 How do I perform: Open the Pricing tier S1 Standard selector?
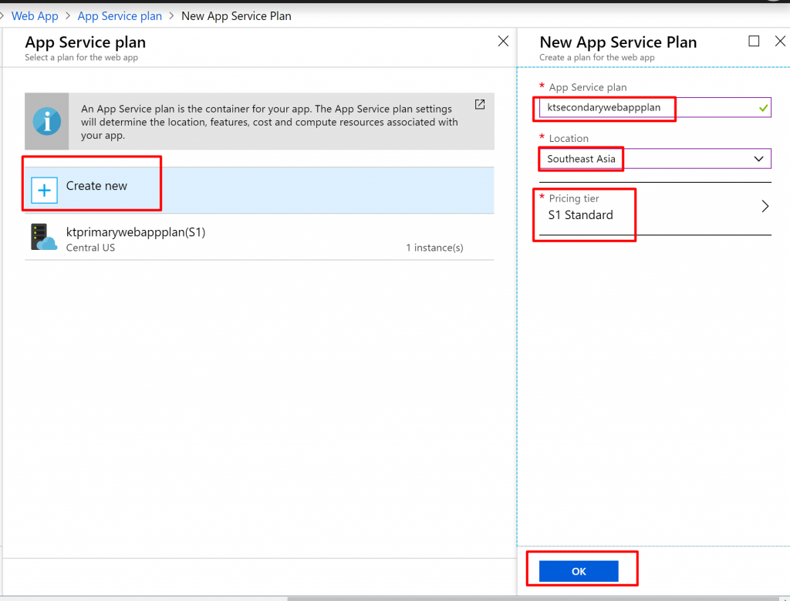tap(655, 208)
